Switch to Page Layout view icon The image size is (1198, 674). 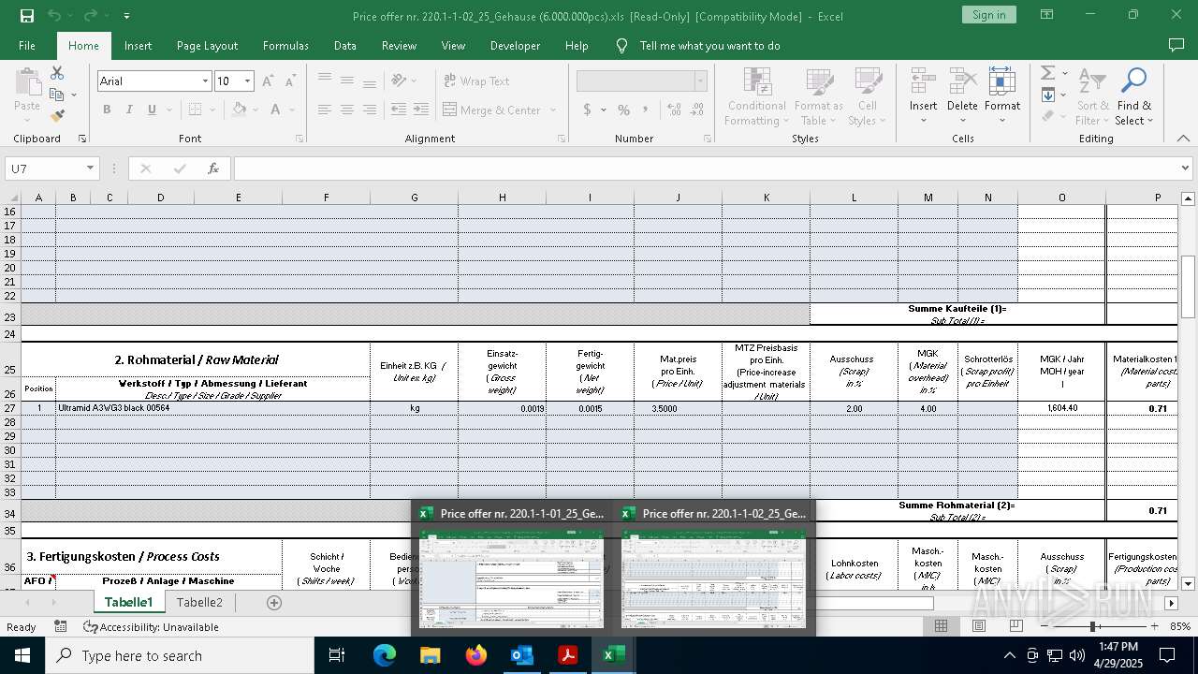tap(979, 626)
